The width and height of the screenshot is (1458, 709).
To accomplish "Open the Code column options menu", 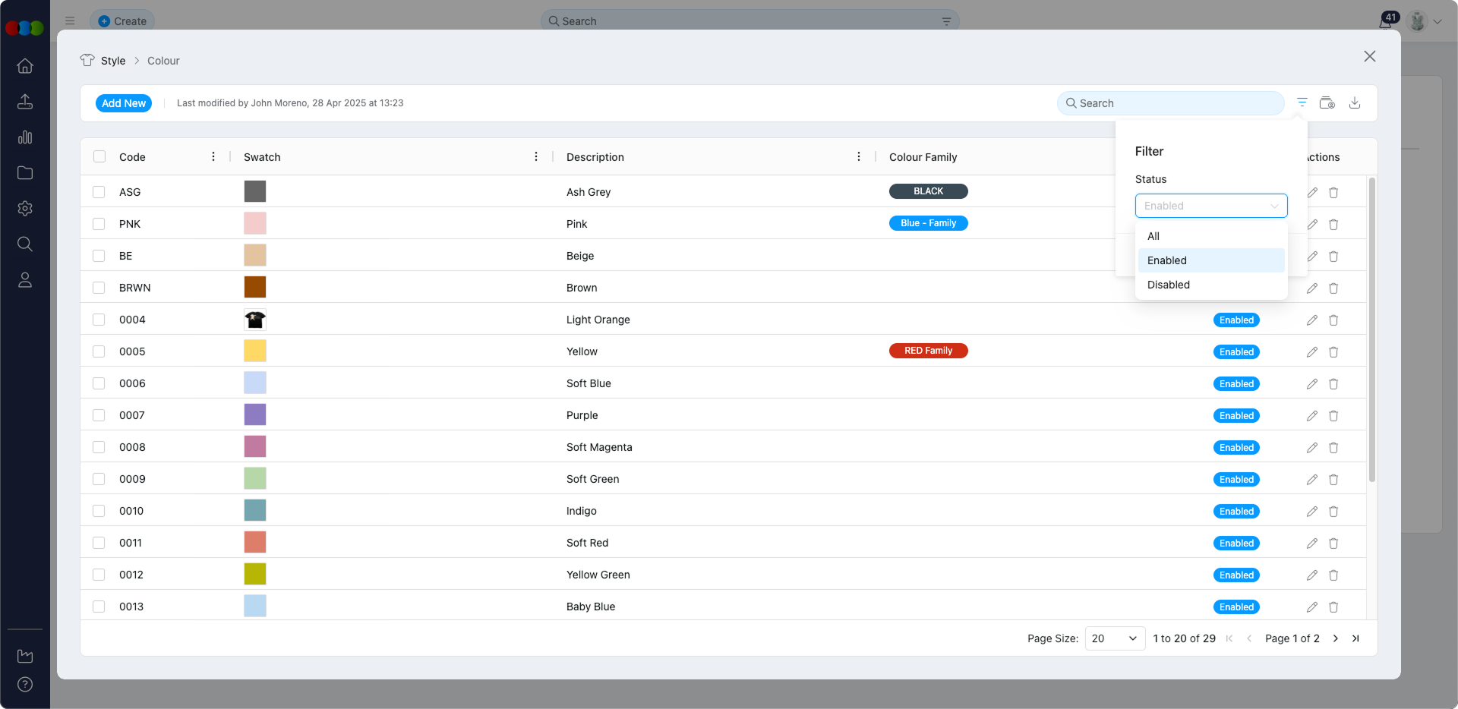I will tap(213, 156).
